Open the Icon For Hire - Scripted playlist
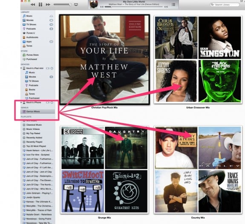The image size is (245, 224). (37, 155)
